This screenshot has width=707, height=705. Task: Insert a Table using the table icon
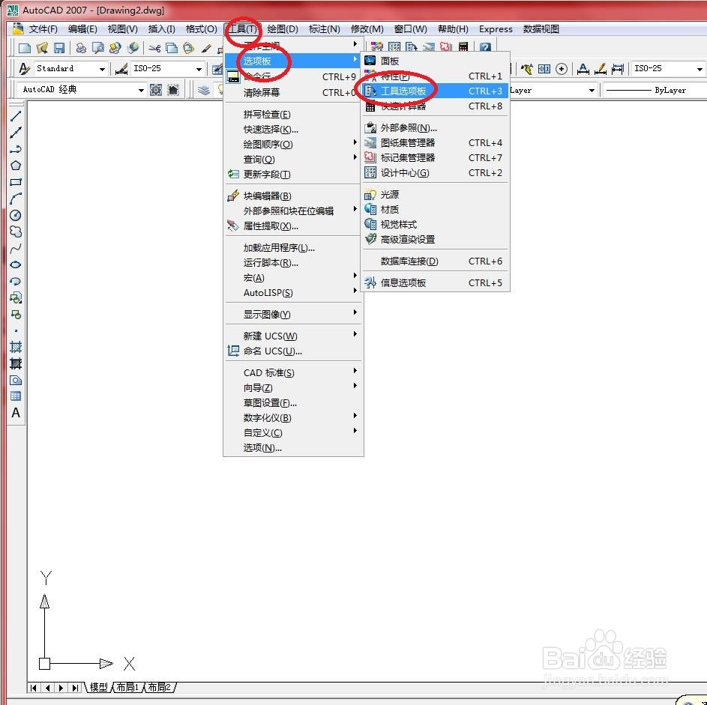pyautogui.click(x=16, y=396)
